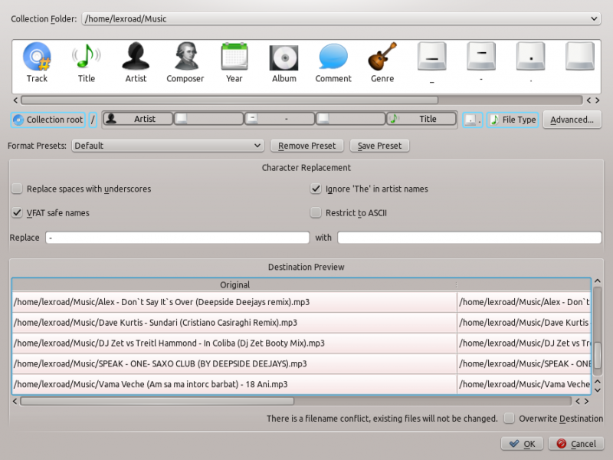Pick the Artist silhouette icon
This screenshot has width=613, height=460.
tap(136, 58)
